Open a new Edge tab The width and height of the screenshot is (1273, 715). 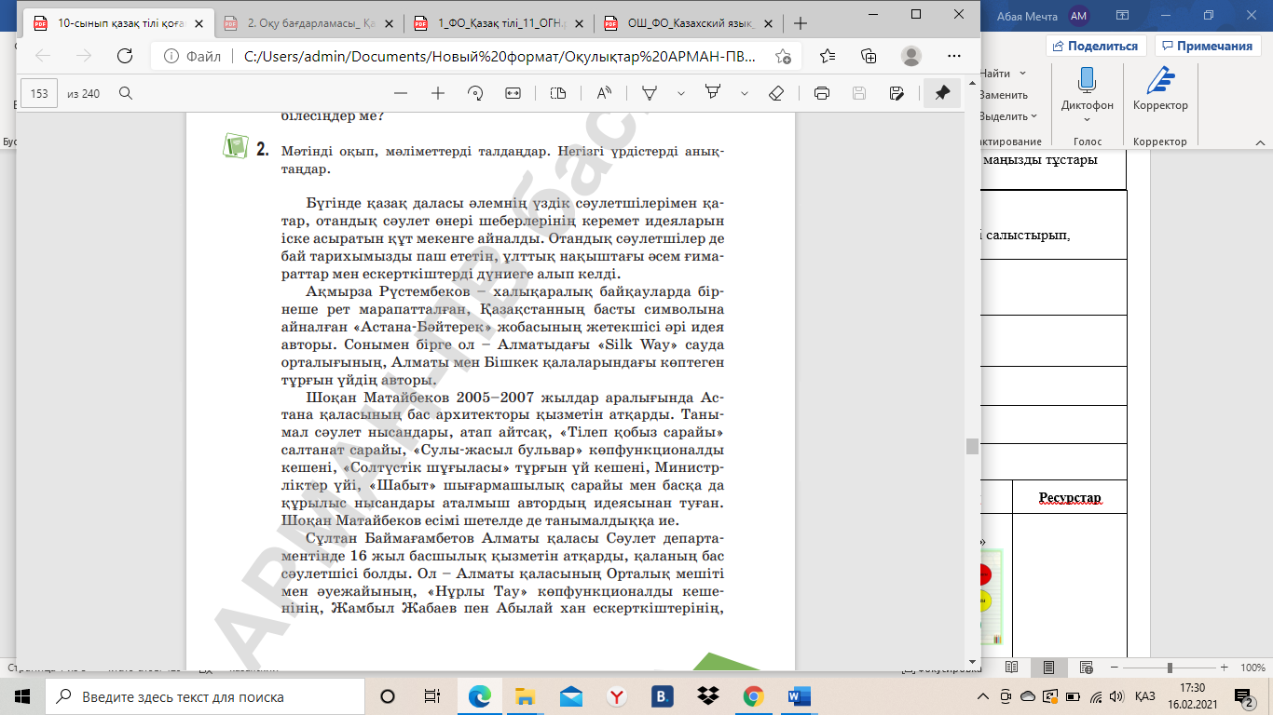click(x=800, y=23)
